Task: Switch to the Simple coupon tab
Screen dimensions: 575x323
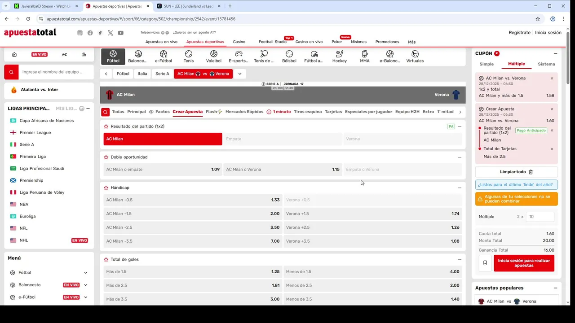Action: click(487, 64)
